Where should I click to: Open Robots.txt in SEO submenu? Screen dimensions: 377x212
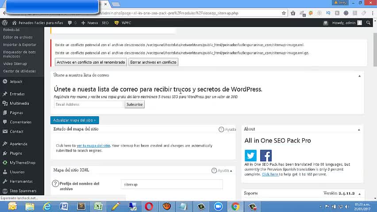click(x=12, y=30)
